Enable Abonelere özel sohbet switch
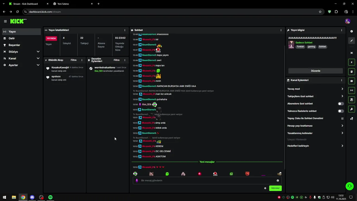Viewport: 357px width, 201px height. [x=341, y=104]
